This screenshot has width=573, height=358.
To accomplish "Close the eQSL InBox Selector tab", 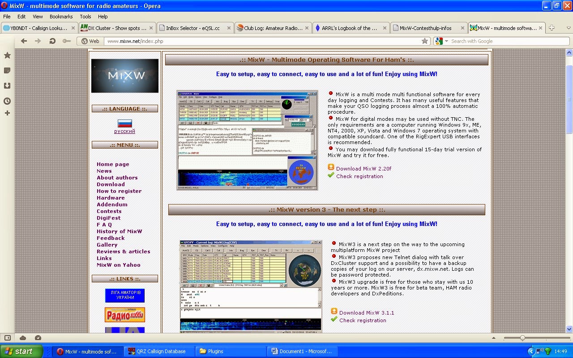I will click(x=229, y=28).
